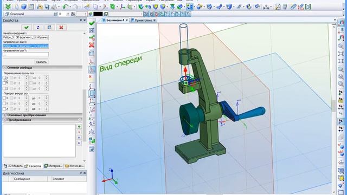Open the 3D Модель panel tab
The image size is (347, 195).
13,166
